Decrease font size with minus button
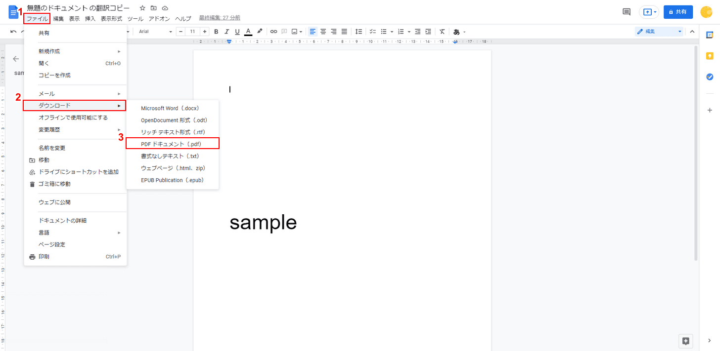The width and height of the screenshot is (720, 351). 180,32
